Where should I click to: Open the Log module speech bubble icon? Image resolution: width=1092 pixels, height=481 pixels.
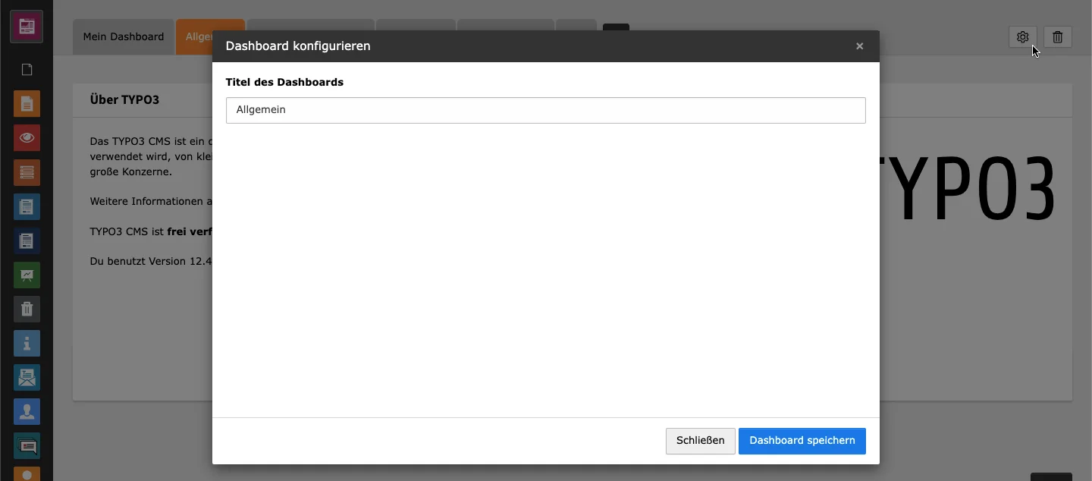27,446
